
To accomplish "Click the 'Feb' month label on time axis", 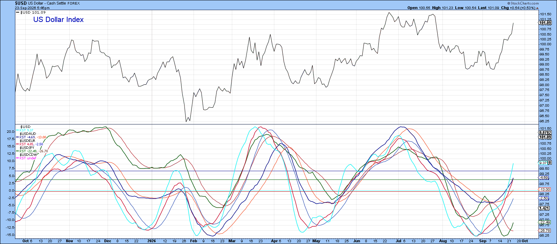I will (x=193, y=241).
